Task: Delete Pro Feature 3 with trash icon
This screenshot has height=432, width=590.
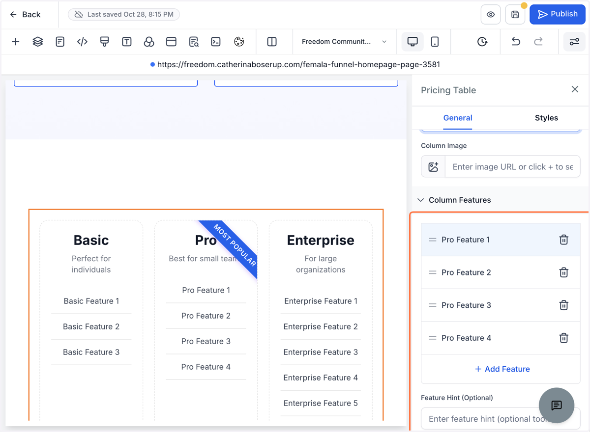Action: (564, 305)
